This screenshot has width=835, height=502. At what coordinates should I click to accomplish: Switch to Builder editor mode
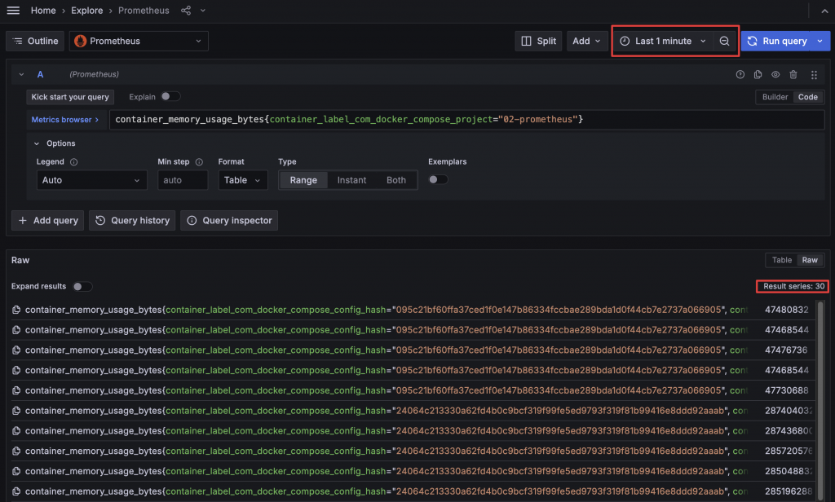[775, 97]
